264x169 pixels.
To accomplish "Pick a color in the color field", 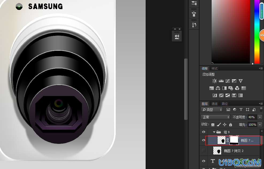I will tap(231, 32).
